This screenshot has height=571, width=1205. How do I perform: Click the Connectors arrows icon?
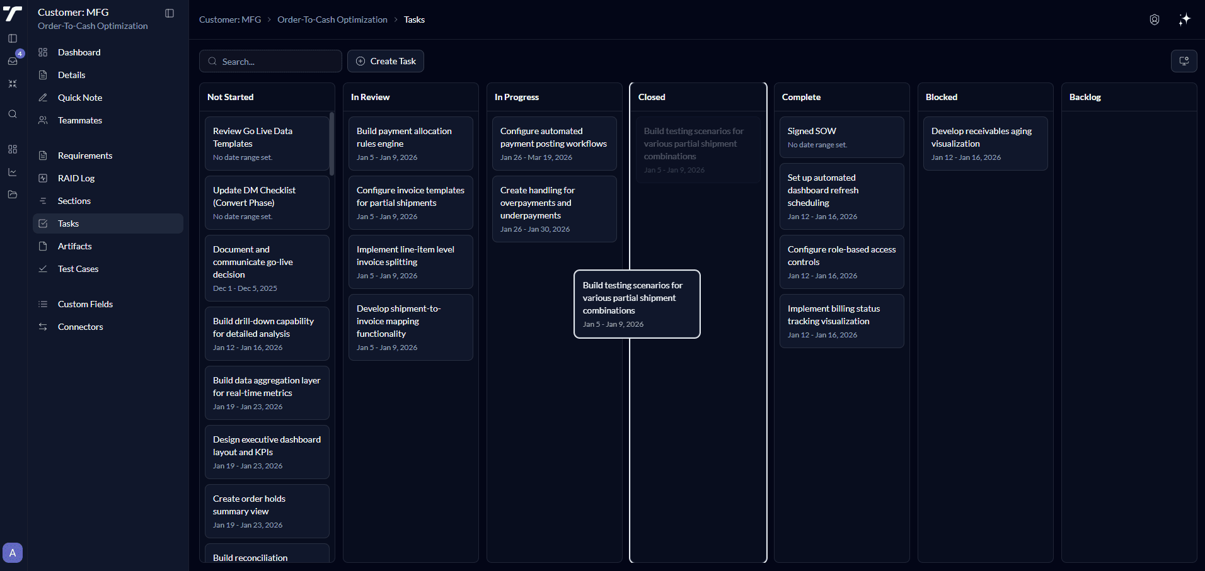tap(43, 327)
